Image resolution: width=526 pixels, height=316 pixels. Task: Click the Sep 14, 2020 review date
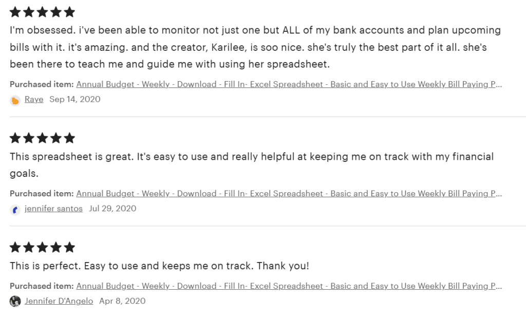(75, 99)
